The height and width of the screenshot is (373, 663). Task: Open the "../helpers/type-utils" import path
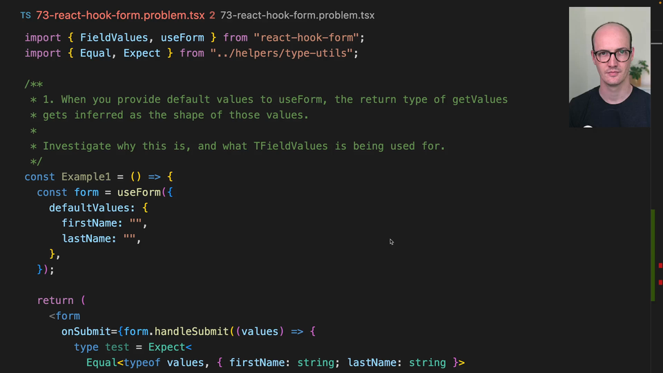(x=281, y=53)
